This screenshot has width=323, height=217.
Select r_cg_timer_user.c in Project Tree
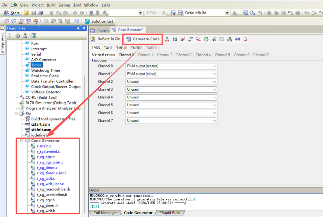click(x=51, y=173)
